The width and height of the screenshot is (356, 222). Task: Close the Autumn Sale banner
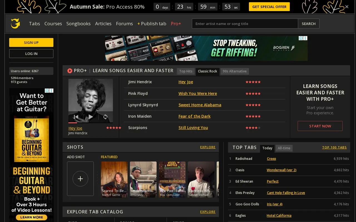tap(347, 7)
